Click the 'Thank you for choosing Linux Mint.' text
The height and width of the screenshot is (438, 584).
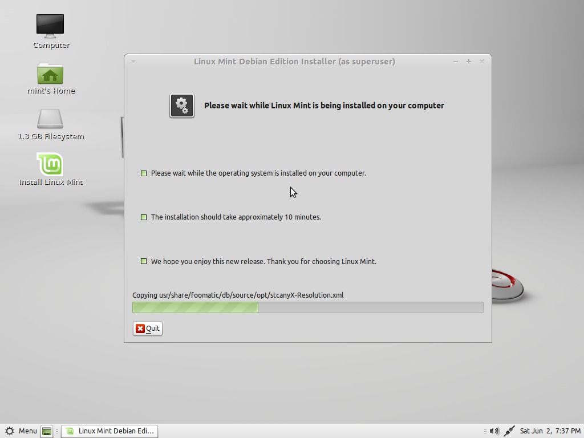point(322,261)
